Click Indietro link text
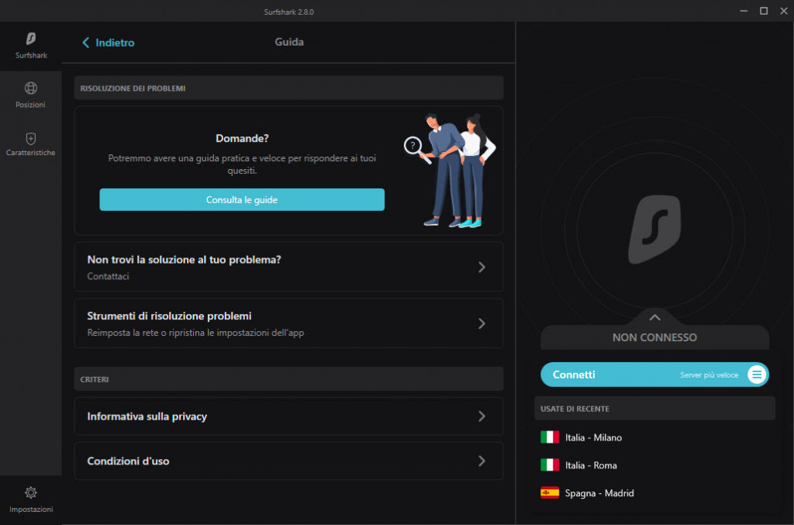The image size is (794, 525). click(115, 43)
